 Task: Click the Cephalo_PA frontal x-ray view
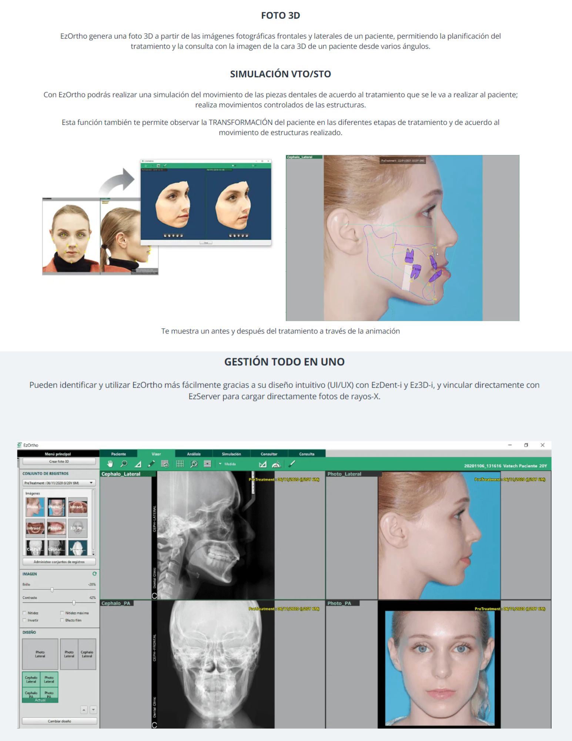(x=213, y=664)
